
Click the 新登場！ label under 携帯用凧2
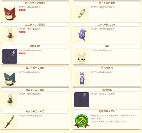coord(22,53)
